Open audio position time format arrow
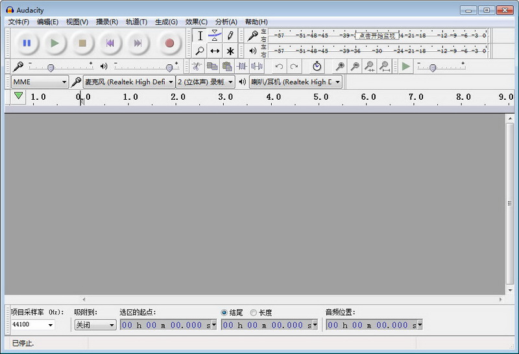Image resolution: width=519 pixels, height=354 pixels. click(x=420, y=325)
